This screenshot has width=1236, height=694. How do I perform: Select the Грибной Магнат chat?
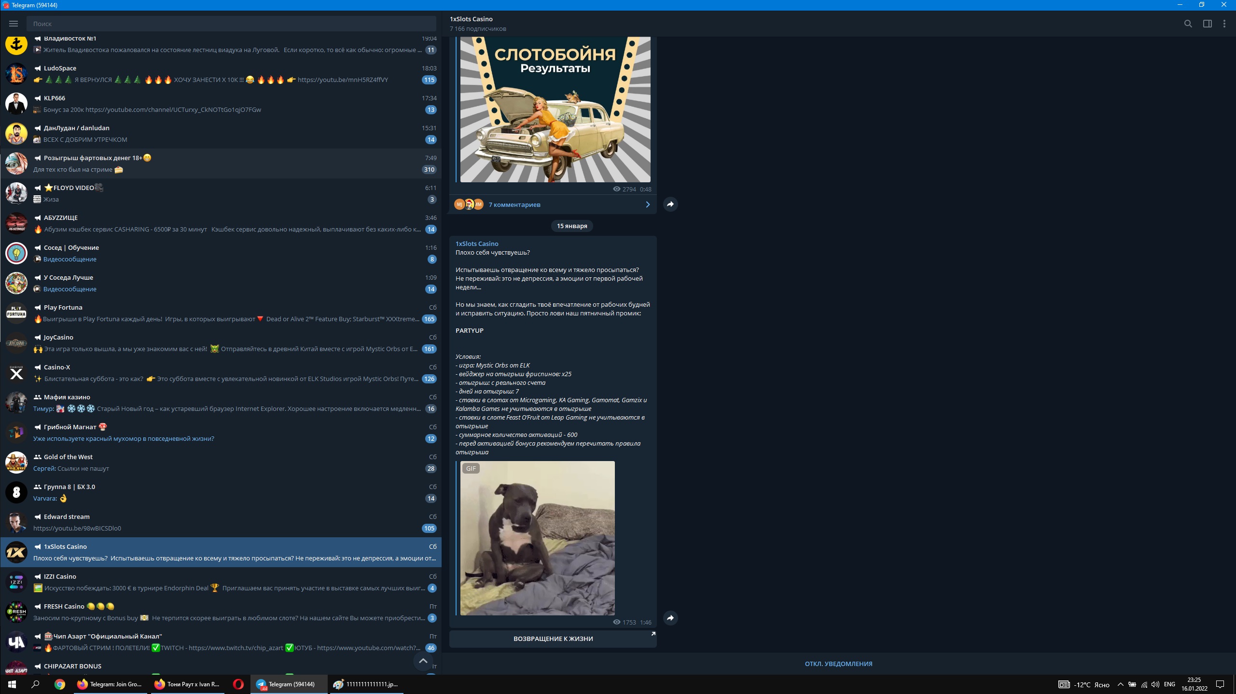point(221,433)
